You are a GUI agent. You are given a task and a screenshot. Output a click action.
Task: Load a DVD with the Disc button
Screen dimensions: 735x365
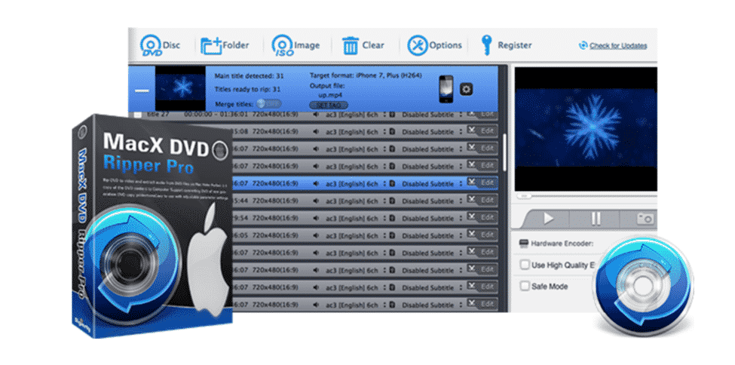coord(160,45)
